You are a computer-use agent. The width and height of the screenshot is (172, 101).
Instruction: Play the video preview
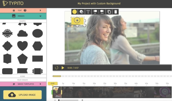coord(63,68)
